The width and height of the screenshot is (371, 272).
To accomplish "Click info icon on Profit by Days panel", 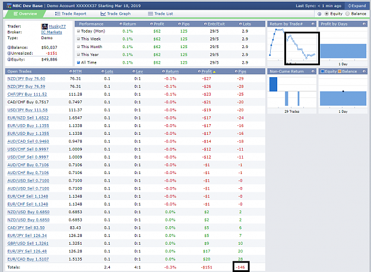I will [x=364, y=24].
